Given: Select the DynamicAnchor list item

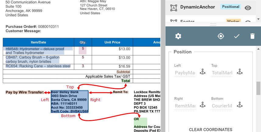Looking at the screenshot, I should click(197, 7).
